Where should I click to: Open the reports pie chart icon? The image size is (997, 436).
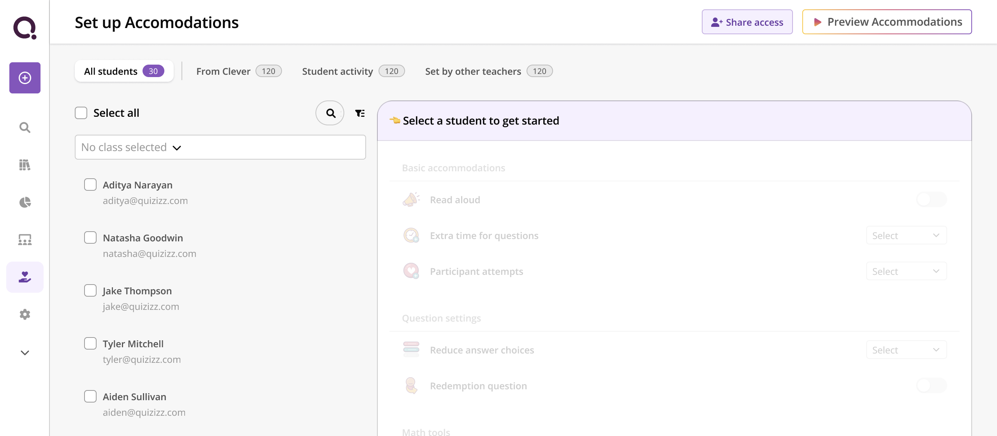(x=25, y=202)
